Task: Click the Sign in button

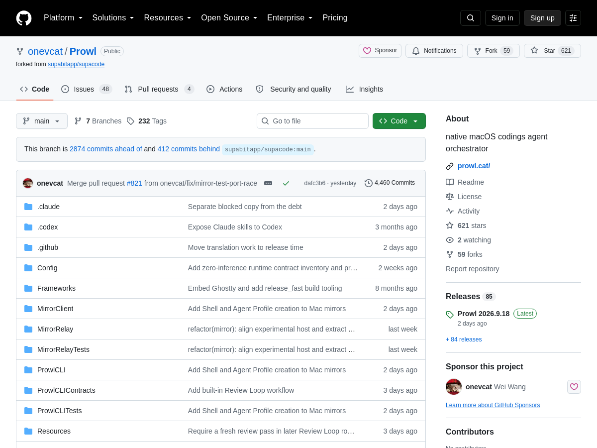Action: (x=502, y=18)
